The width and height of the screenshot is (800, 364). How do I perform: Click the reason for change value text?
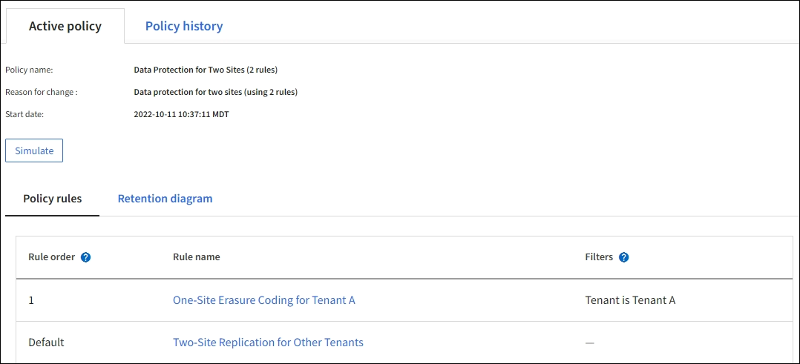tap(215, 92)
